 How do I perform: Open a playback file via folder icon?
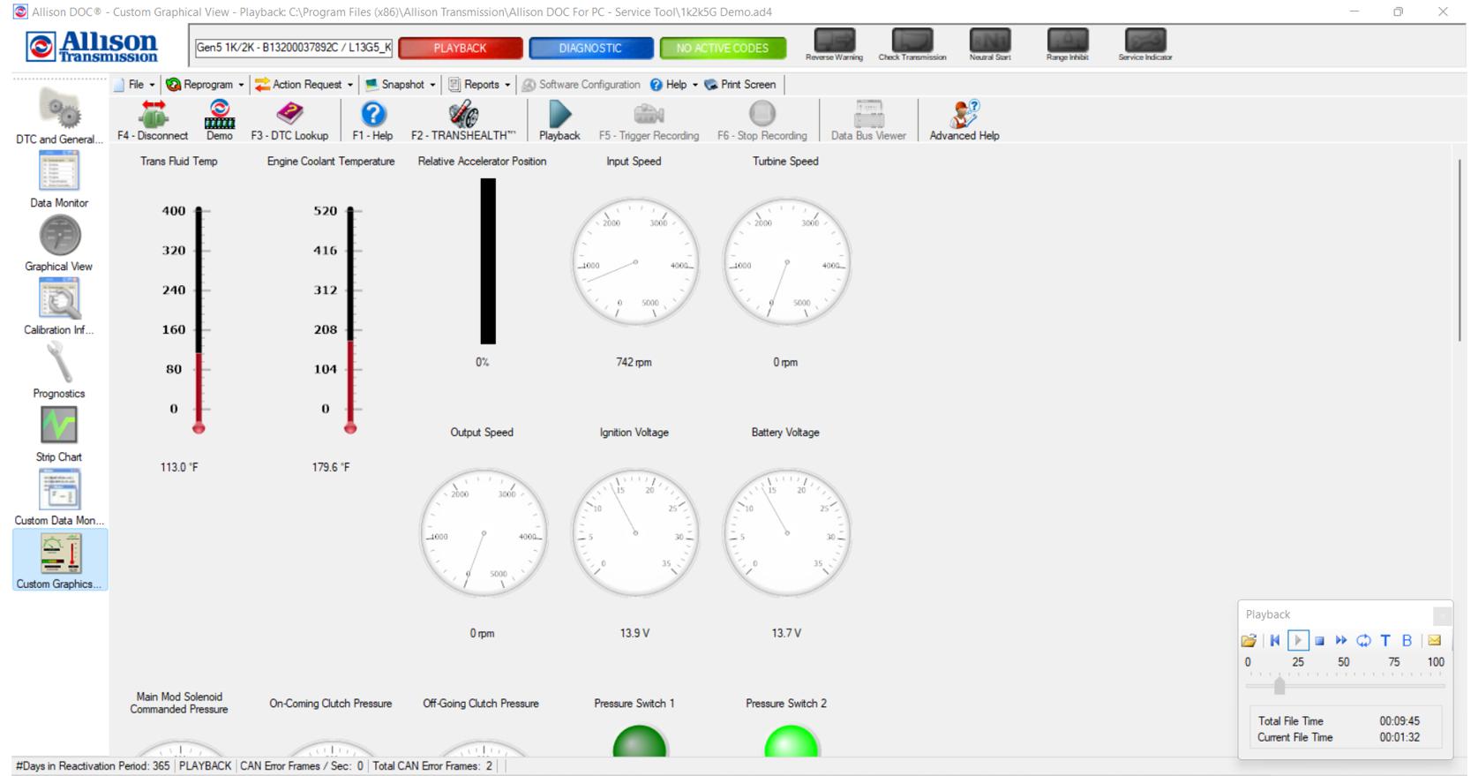click(1249, 641)
